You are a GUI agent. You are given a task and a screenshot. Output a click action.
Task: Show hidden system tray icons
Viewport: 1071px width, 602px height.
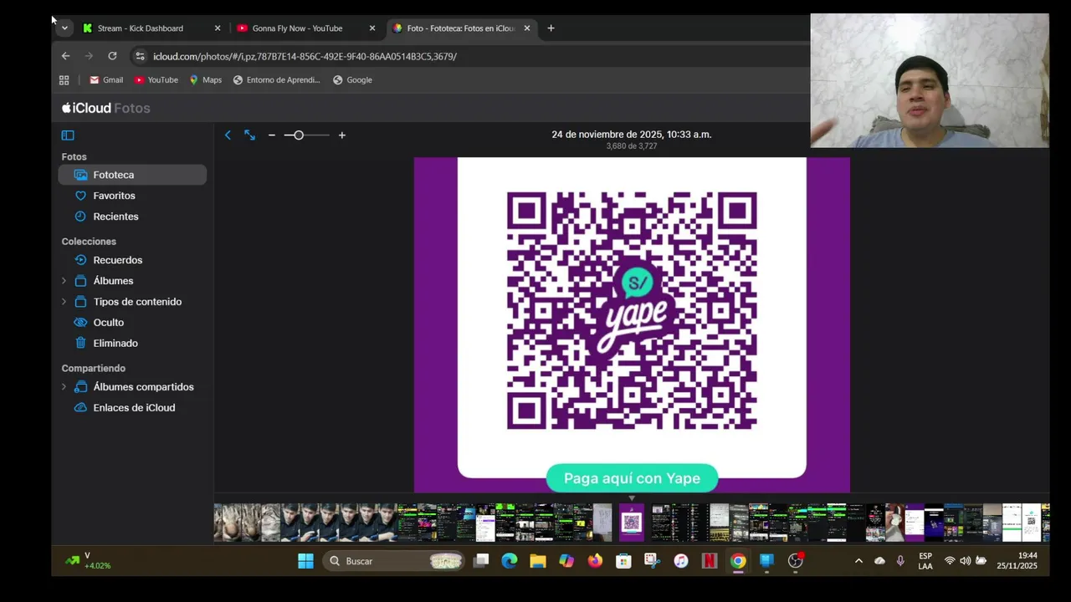[858, 561]
